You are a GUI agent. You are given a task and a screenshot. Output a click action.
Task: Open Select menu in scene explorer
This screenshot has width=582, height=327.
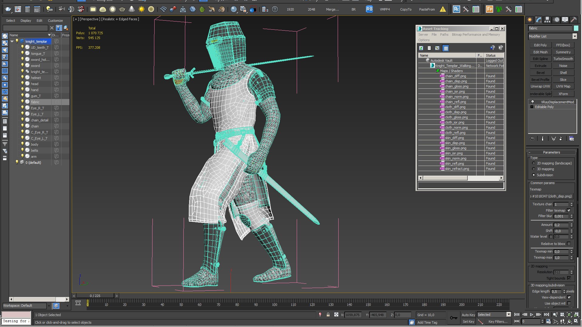point(11,21)
